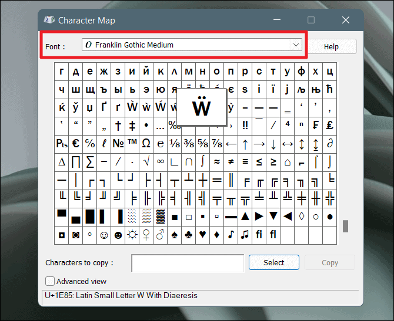Select the up-pointing black triangle ▲
394x321 pixels.
(x=245, y=217)
